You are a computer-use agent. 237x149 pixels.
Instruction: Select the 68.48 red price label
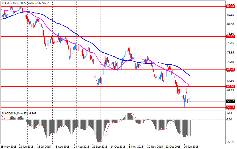point(230,69)
